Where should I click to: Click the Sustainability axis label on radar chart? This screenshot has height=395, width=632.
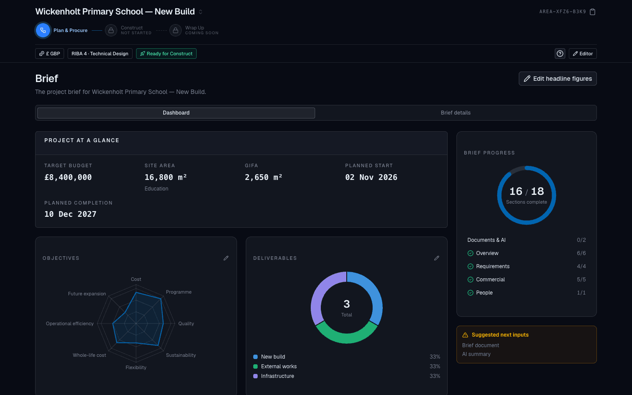pos(181,355)
